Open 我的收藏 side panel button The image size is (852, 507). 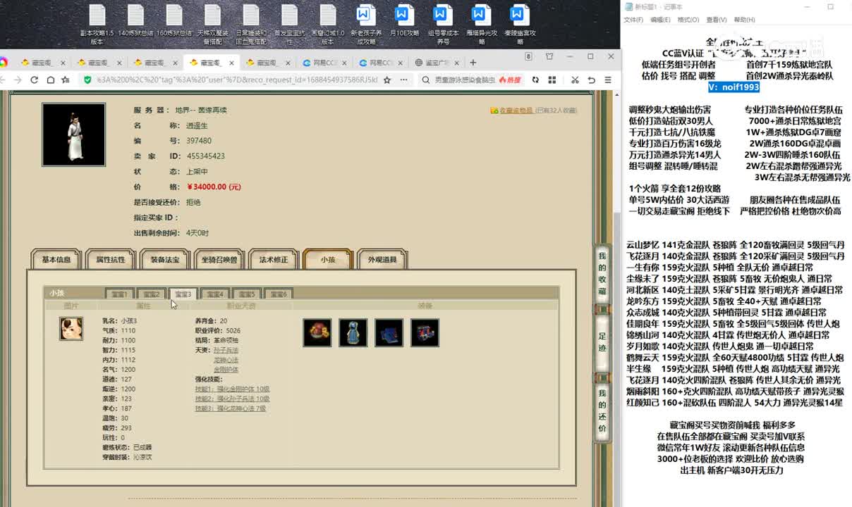point(602,273)
